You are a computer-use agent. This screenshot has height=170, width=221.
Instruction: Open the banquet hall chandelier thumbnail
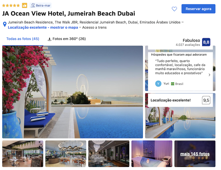[109, 154]
